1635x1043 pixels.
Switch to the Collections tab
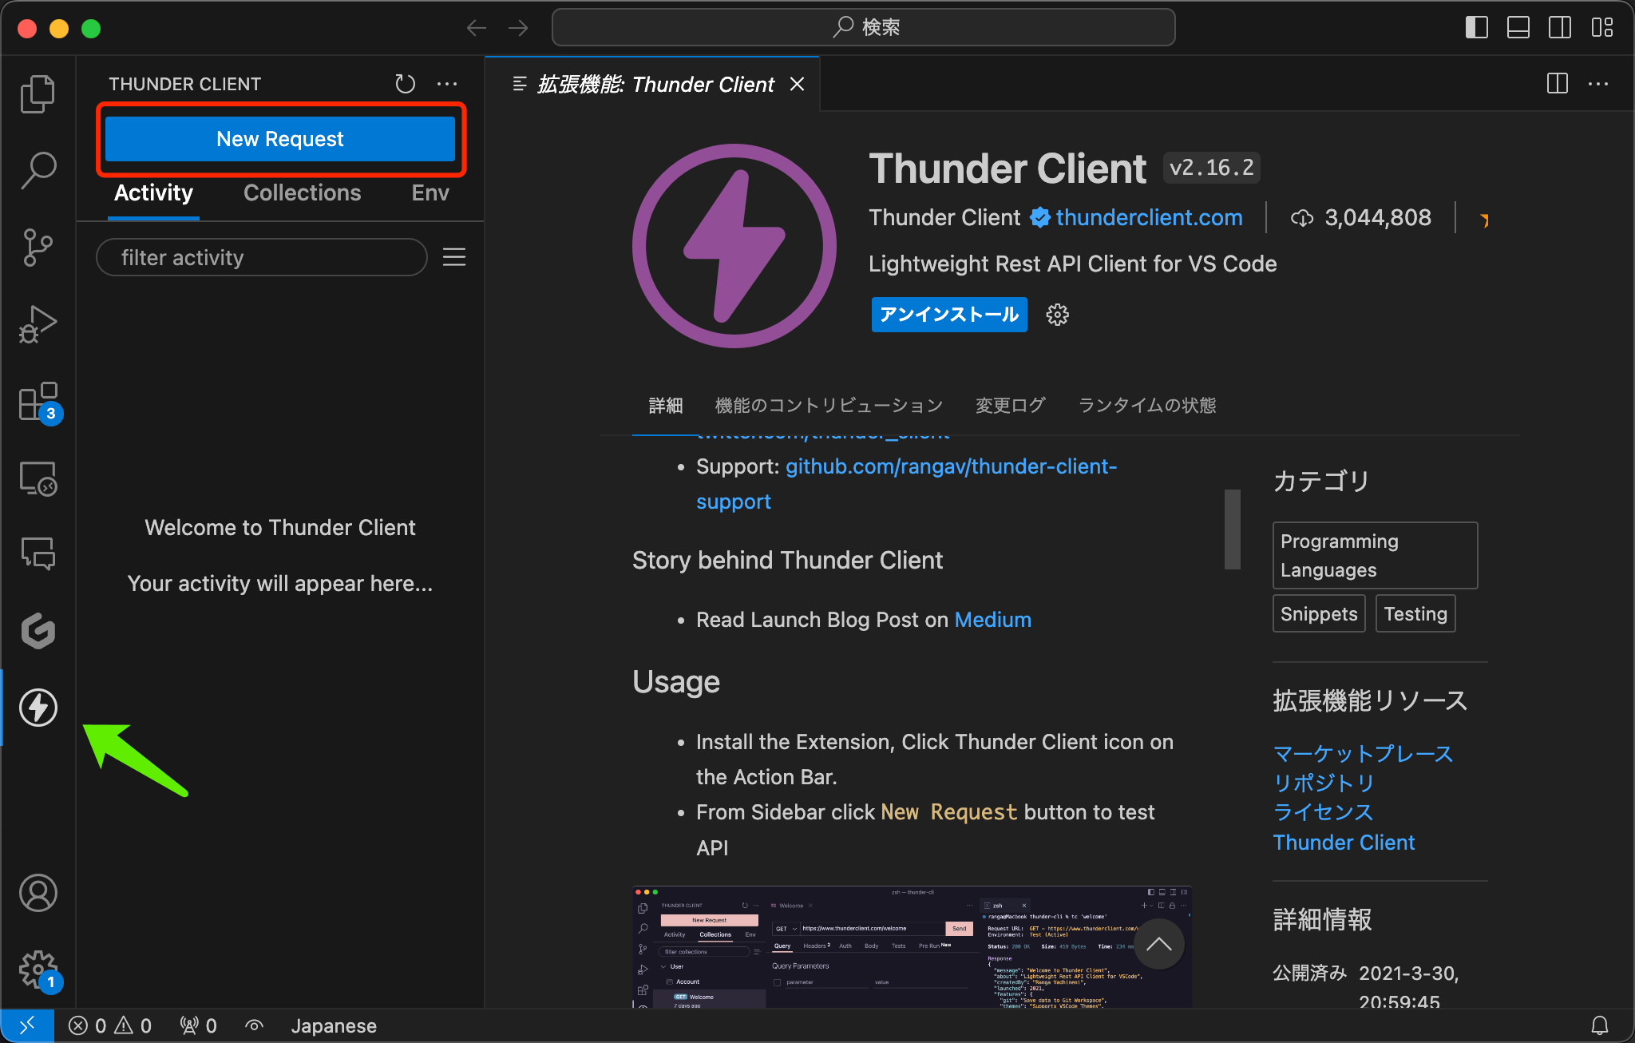click(302, 193)
